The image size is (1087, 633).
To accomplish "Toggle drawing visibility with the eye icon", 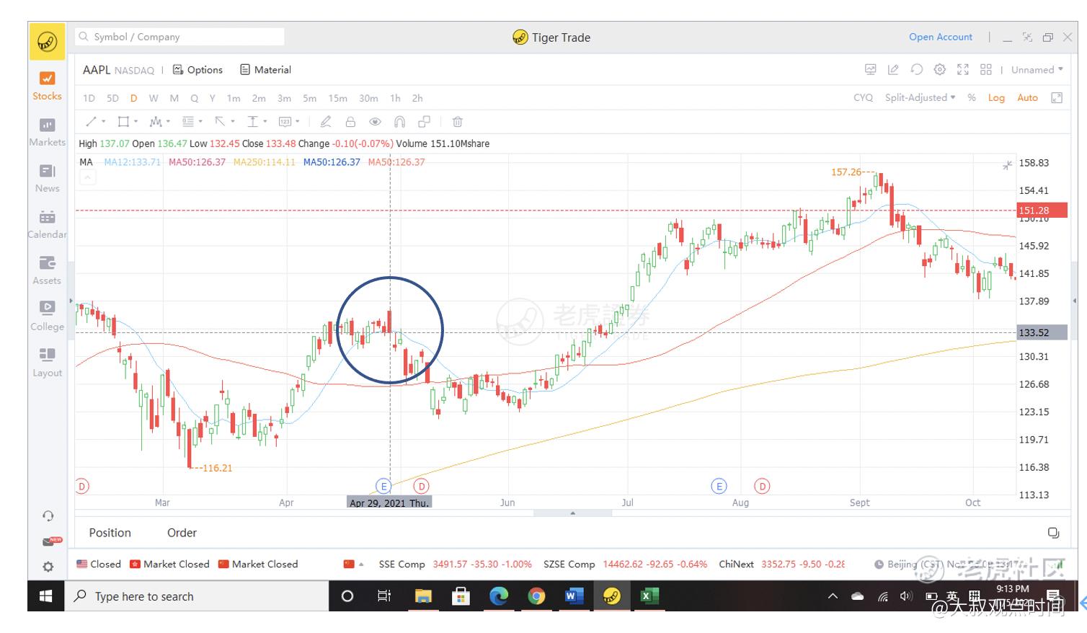I will coord(375,122).
